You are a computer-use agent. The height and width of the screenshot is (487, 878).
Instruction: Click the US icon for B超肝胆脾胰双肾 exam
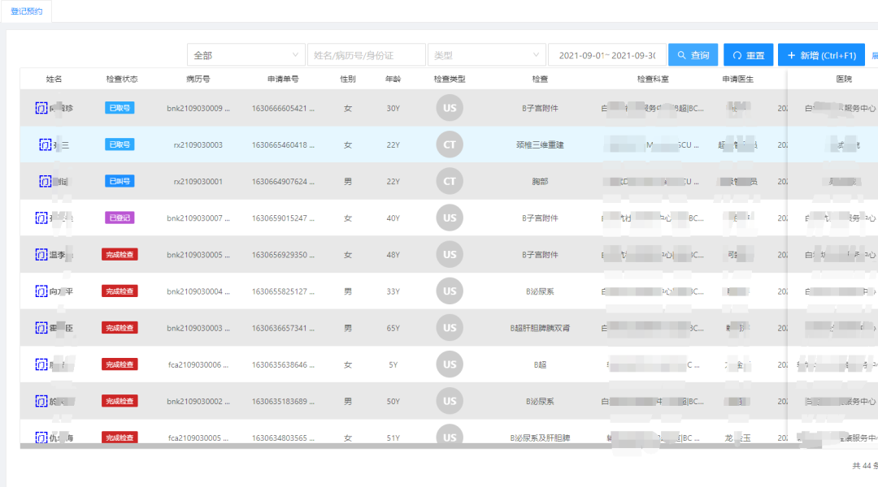click(450, 328)
